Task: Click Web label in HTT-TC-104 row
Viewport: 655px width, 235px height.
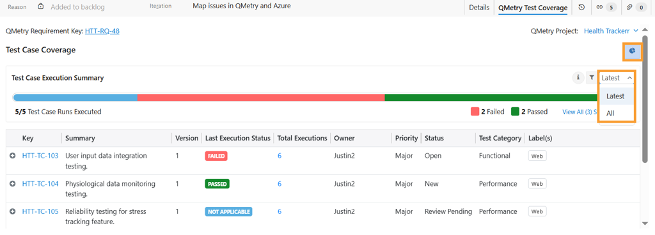Action: pyautogui.click(x=537, y=184)
